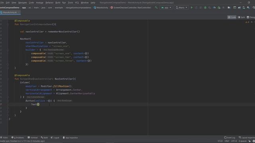255x143 pixels.
Task: Open the Build tool window
Action: click(x=44, y=138)
